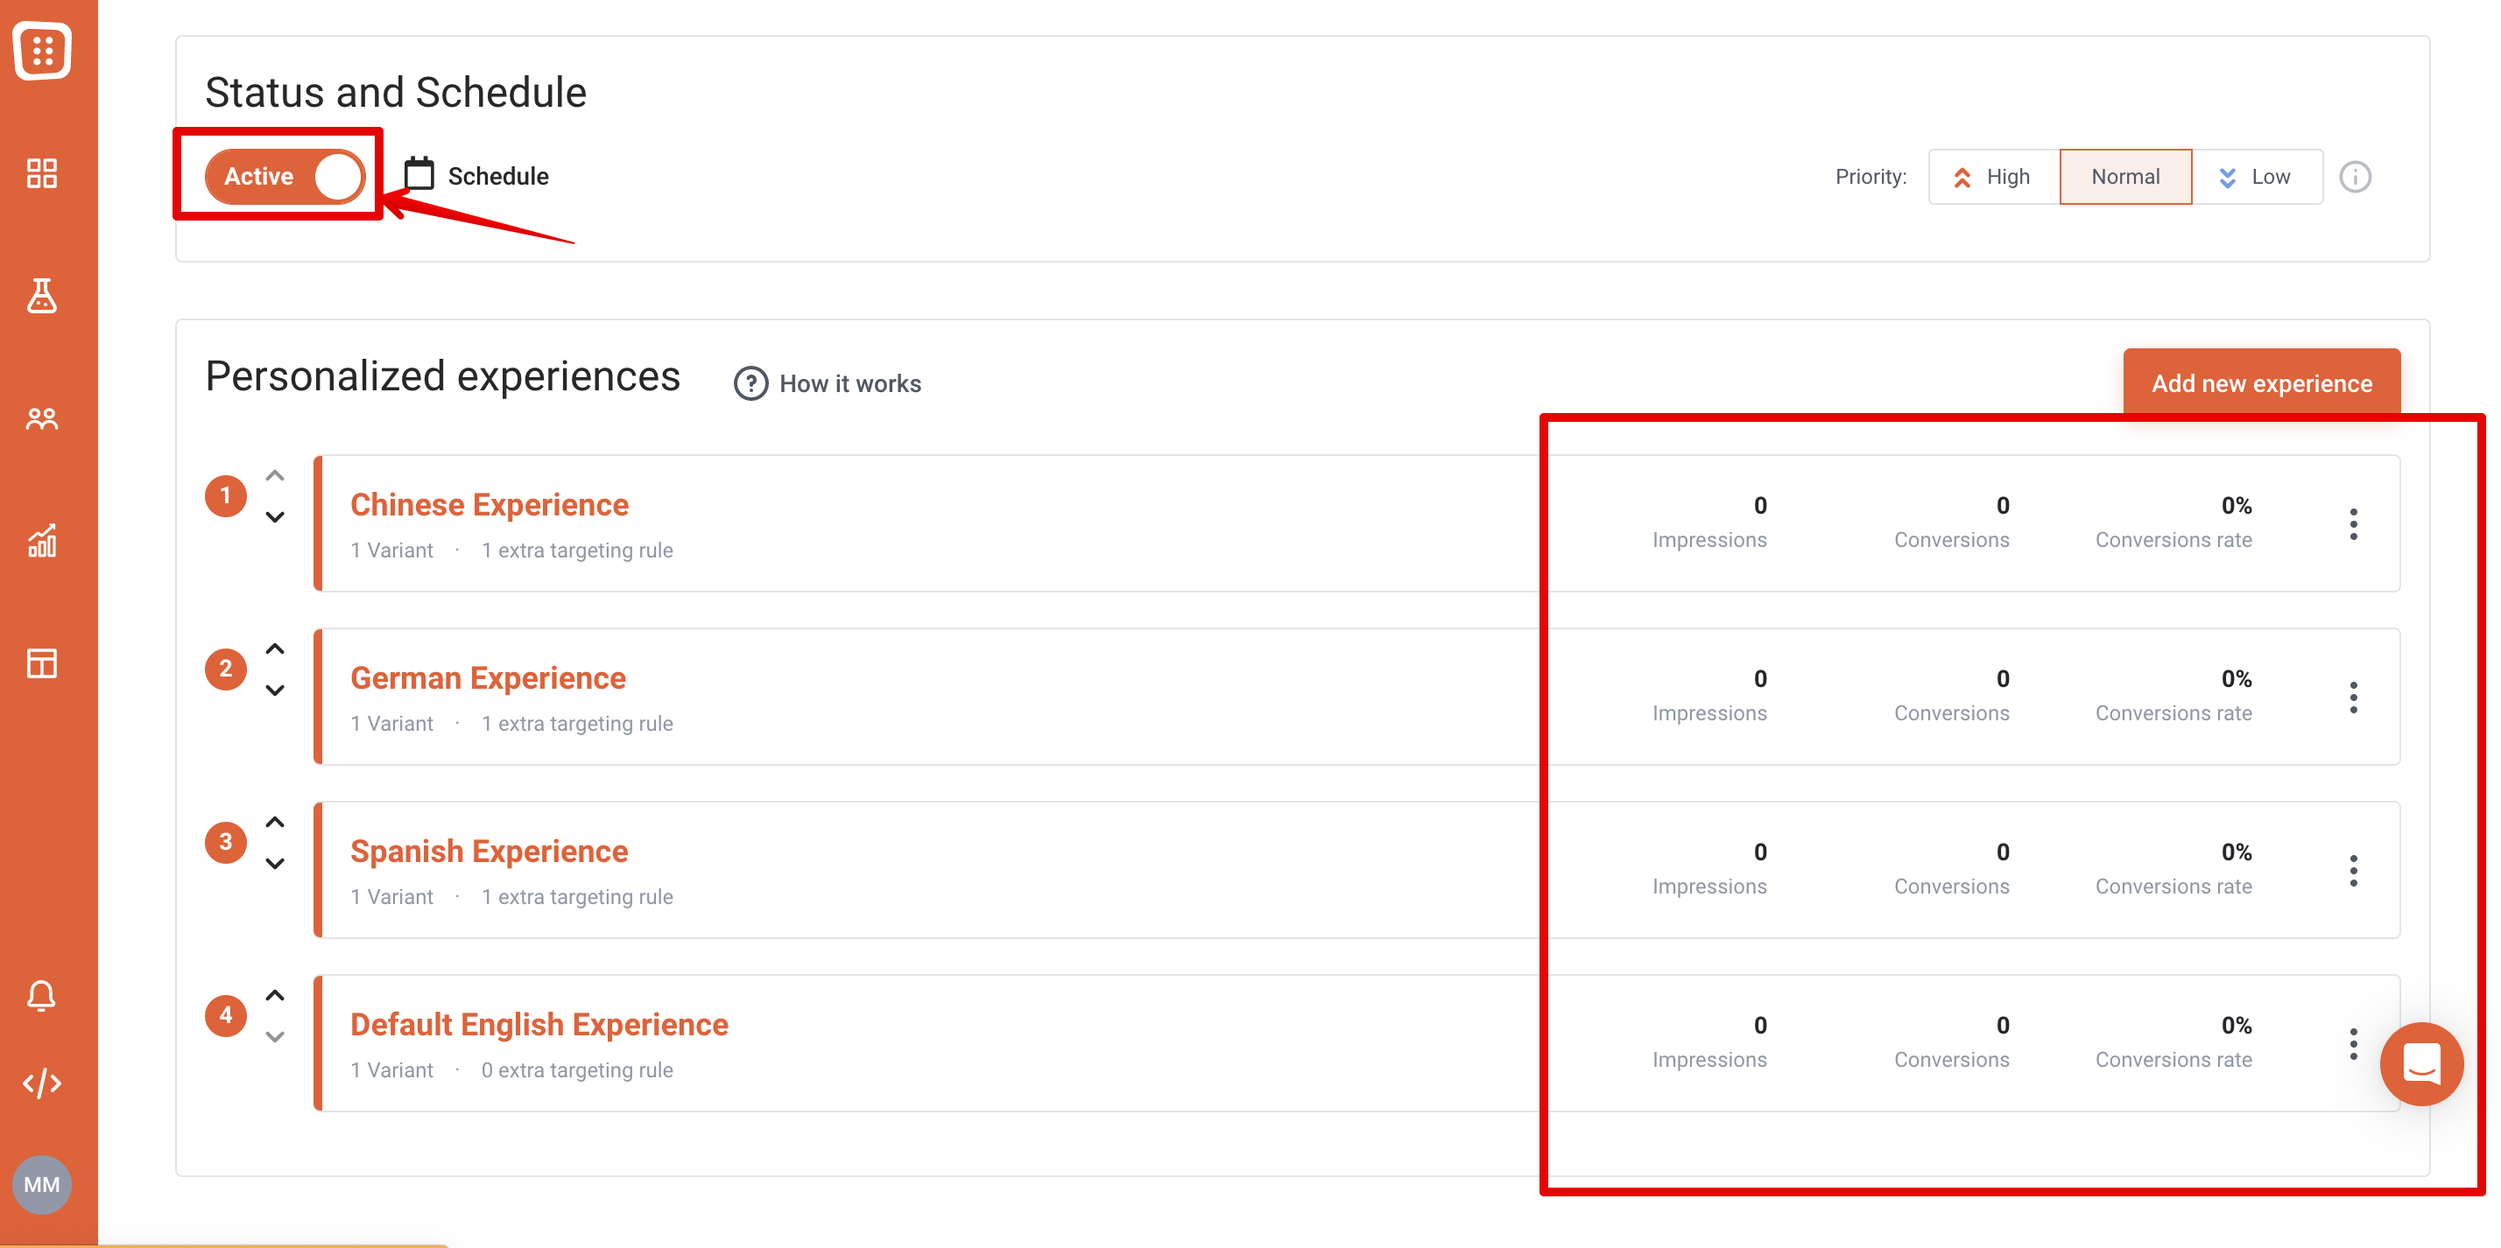Open the code snippet icon in sidebar

tap(42, 1083)
